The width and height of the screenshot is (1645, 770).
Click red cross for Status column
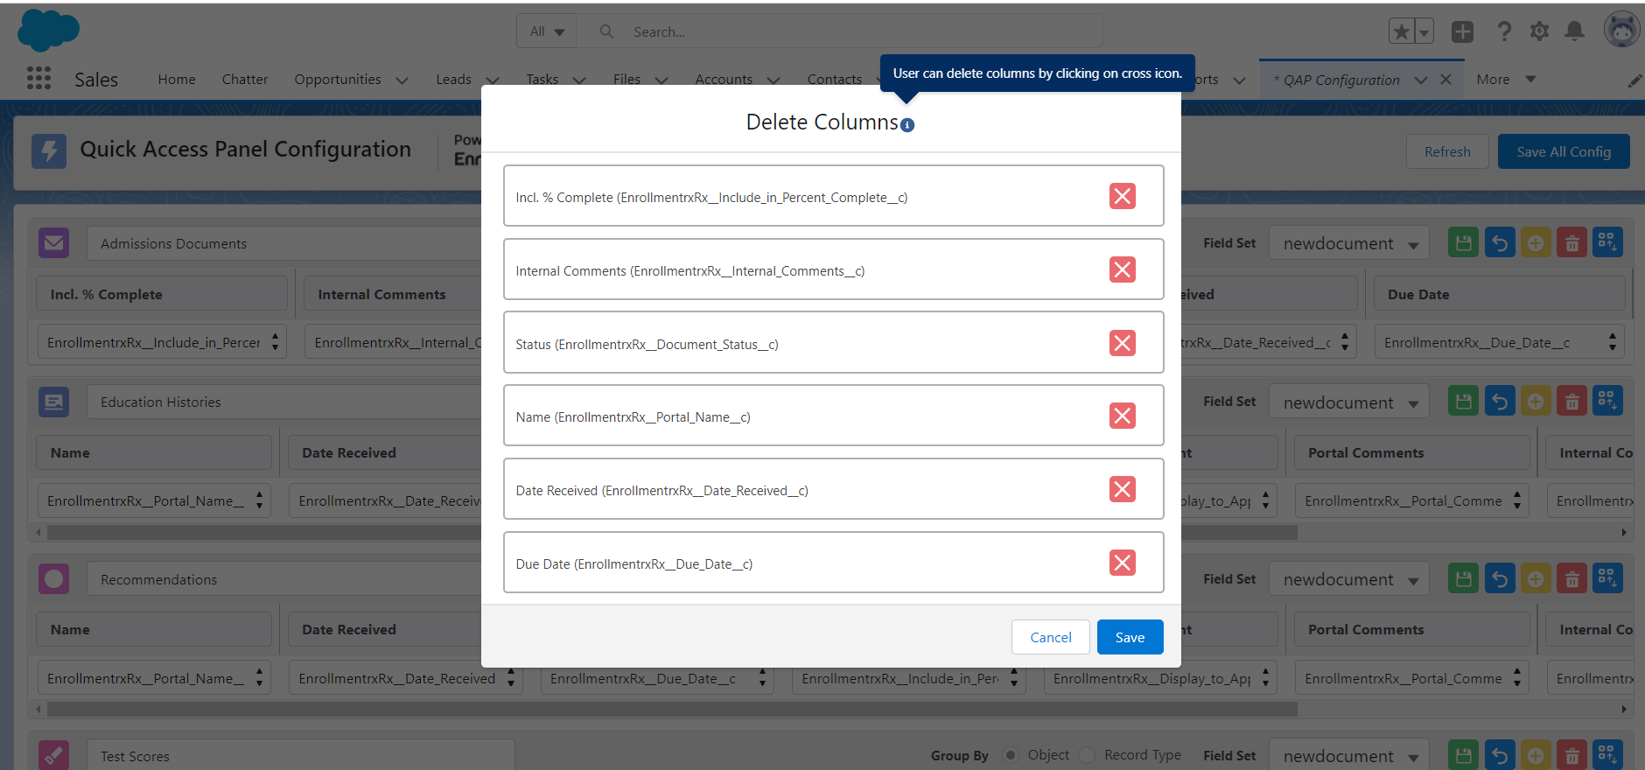click(1122, 343)
